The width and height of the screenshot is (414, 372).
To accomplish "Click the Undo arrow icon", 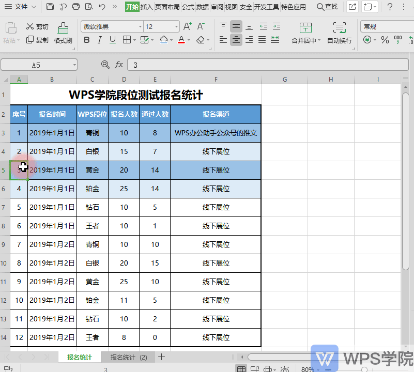I will (x=102, y=7).
